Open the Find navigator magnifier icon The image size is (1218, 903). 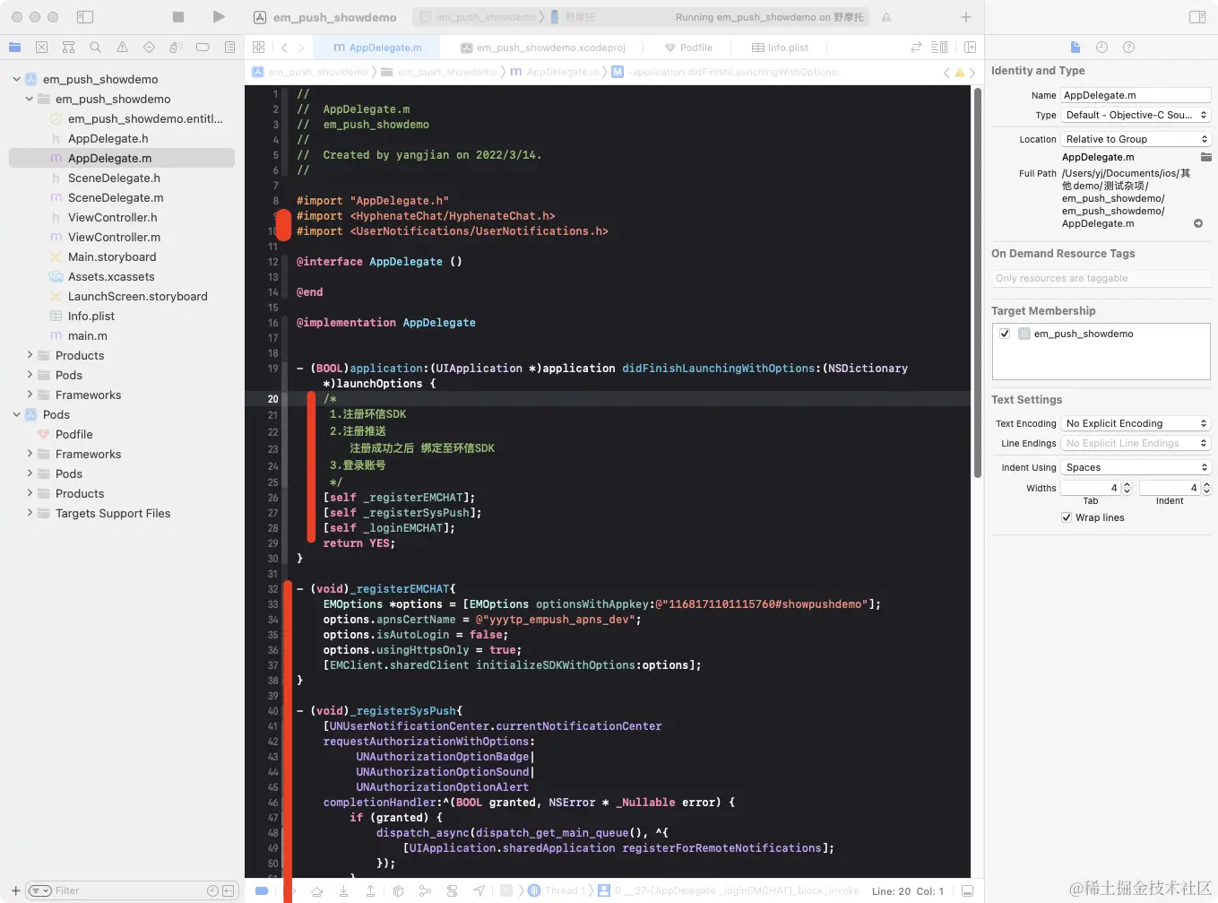point(95,48)
